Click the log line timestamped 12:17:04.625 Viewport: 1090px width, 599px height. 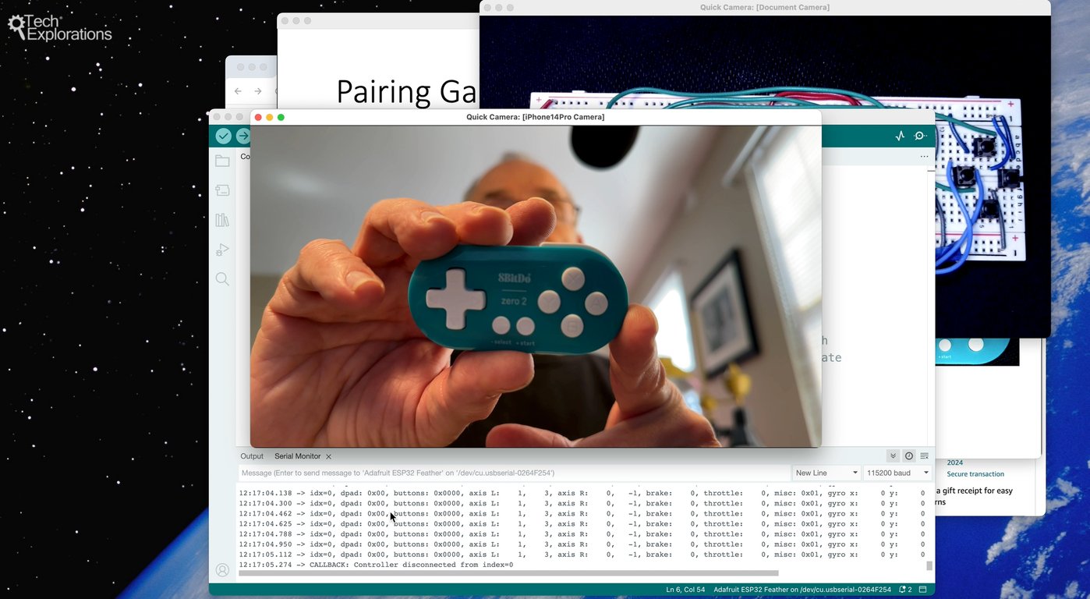tap(582, 523)
